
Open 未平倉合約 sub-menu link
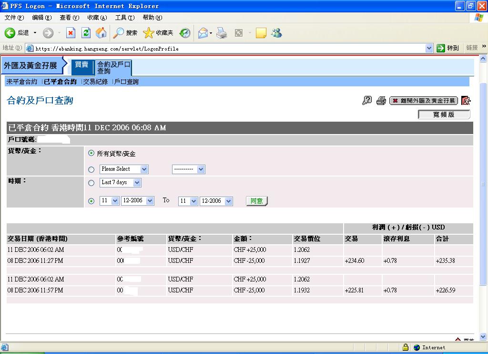(x=21, y=82)
